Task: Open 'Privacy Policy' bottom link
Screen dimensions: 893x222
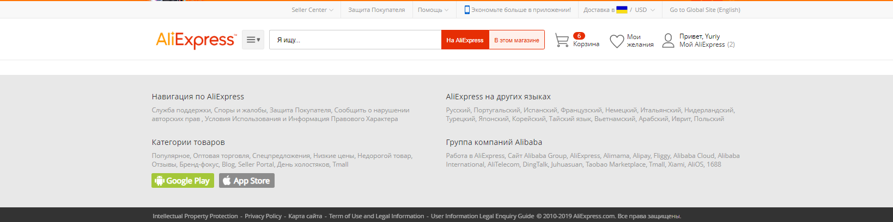Action: 263,216
